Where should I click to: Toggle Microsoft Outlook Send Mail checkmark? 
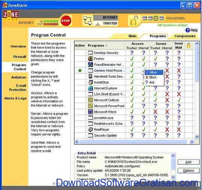(x=179, y=100)
